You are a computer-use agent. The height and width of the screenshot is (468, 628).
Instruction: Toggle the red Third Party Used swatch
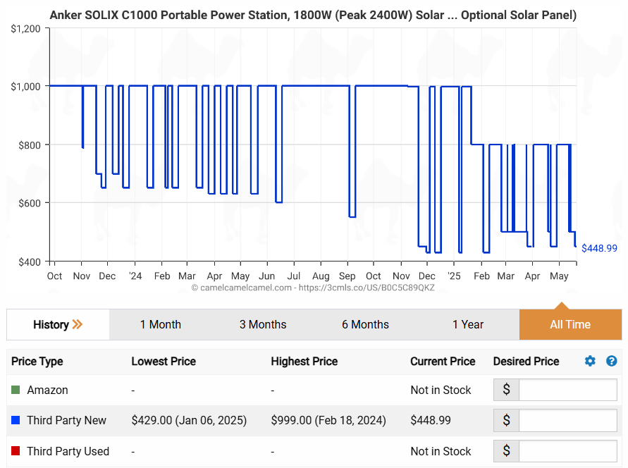click(x=16, y=451)
